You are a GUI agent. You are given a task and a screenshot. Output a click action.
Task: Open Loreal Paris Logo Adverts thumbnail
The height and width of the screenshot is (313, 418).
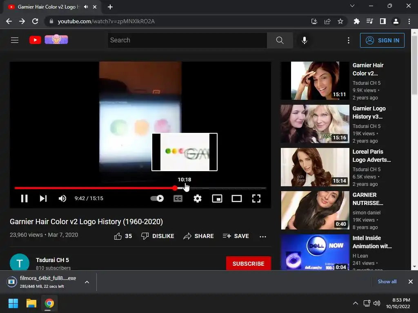315,167
